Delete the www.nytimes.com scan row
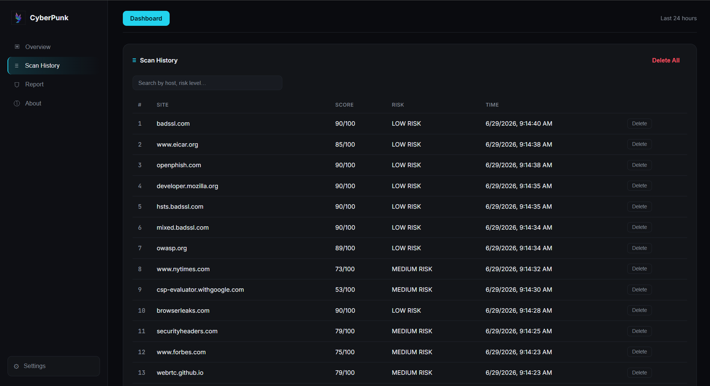710x386 pixels. pos(639,269)
